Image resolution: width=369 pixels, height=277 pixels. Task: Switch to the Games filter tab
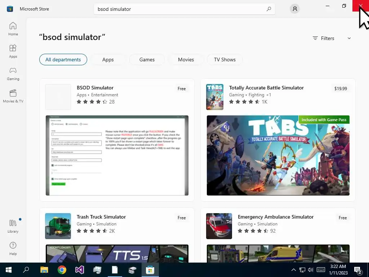147,60
